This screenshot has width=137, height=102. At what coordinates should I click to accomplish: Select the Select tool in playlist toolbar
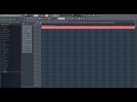coord(36,21)
